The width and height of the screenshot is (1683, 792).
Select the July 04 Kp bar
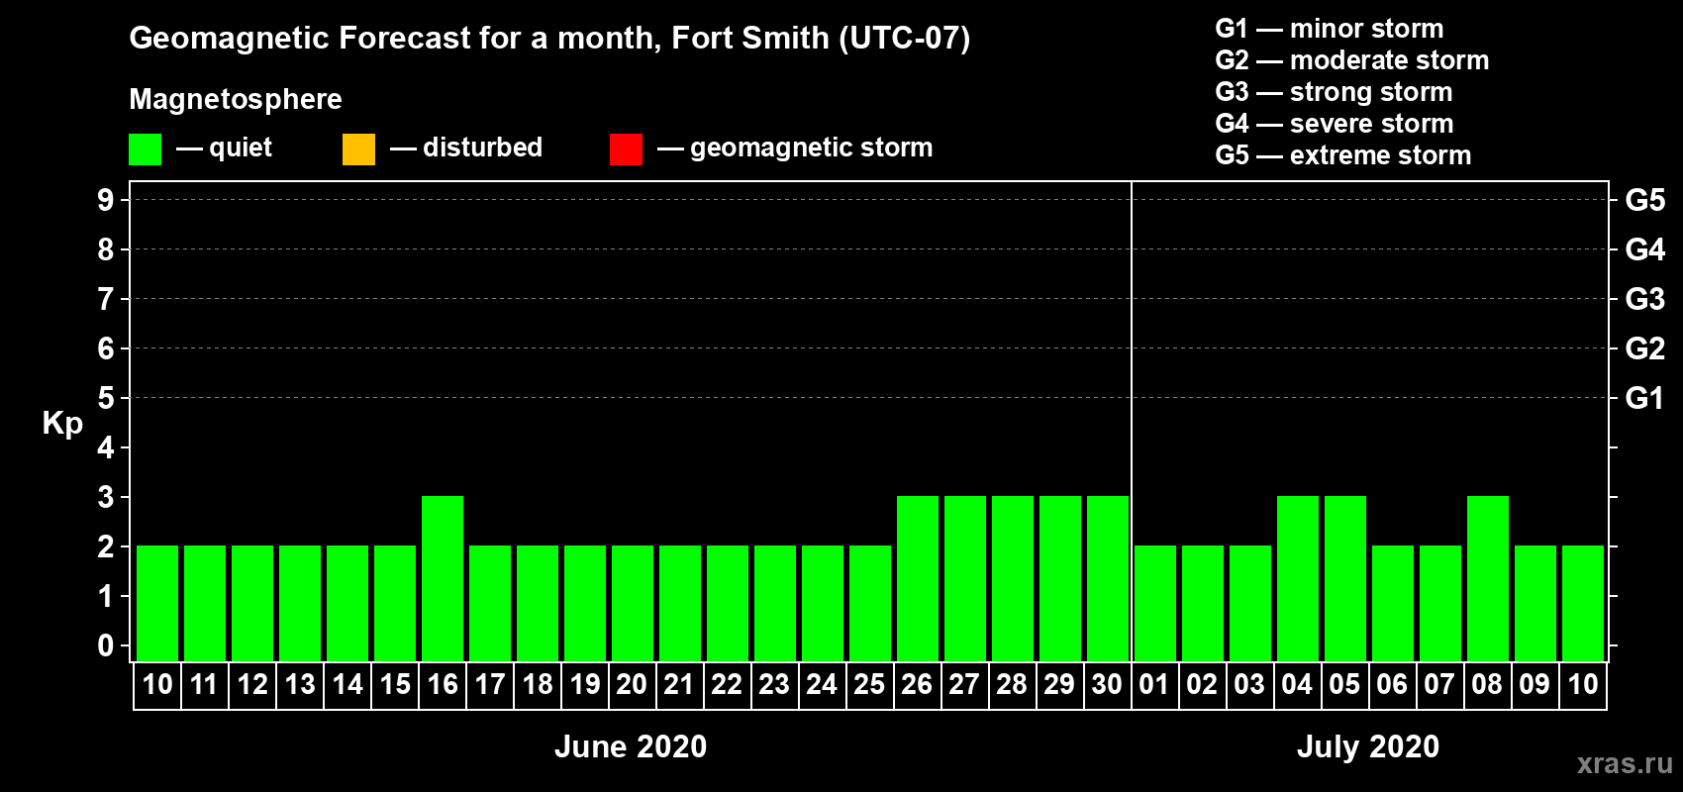1298,578
